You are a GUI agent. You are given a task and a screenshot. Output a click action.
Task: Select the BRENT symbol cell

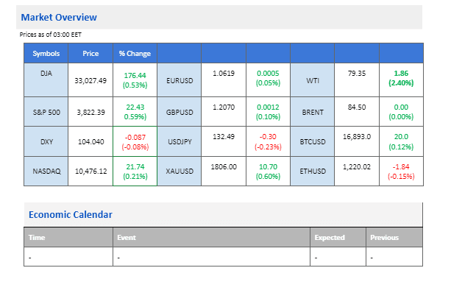[x=313, y=112]
